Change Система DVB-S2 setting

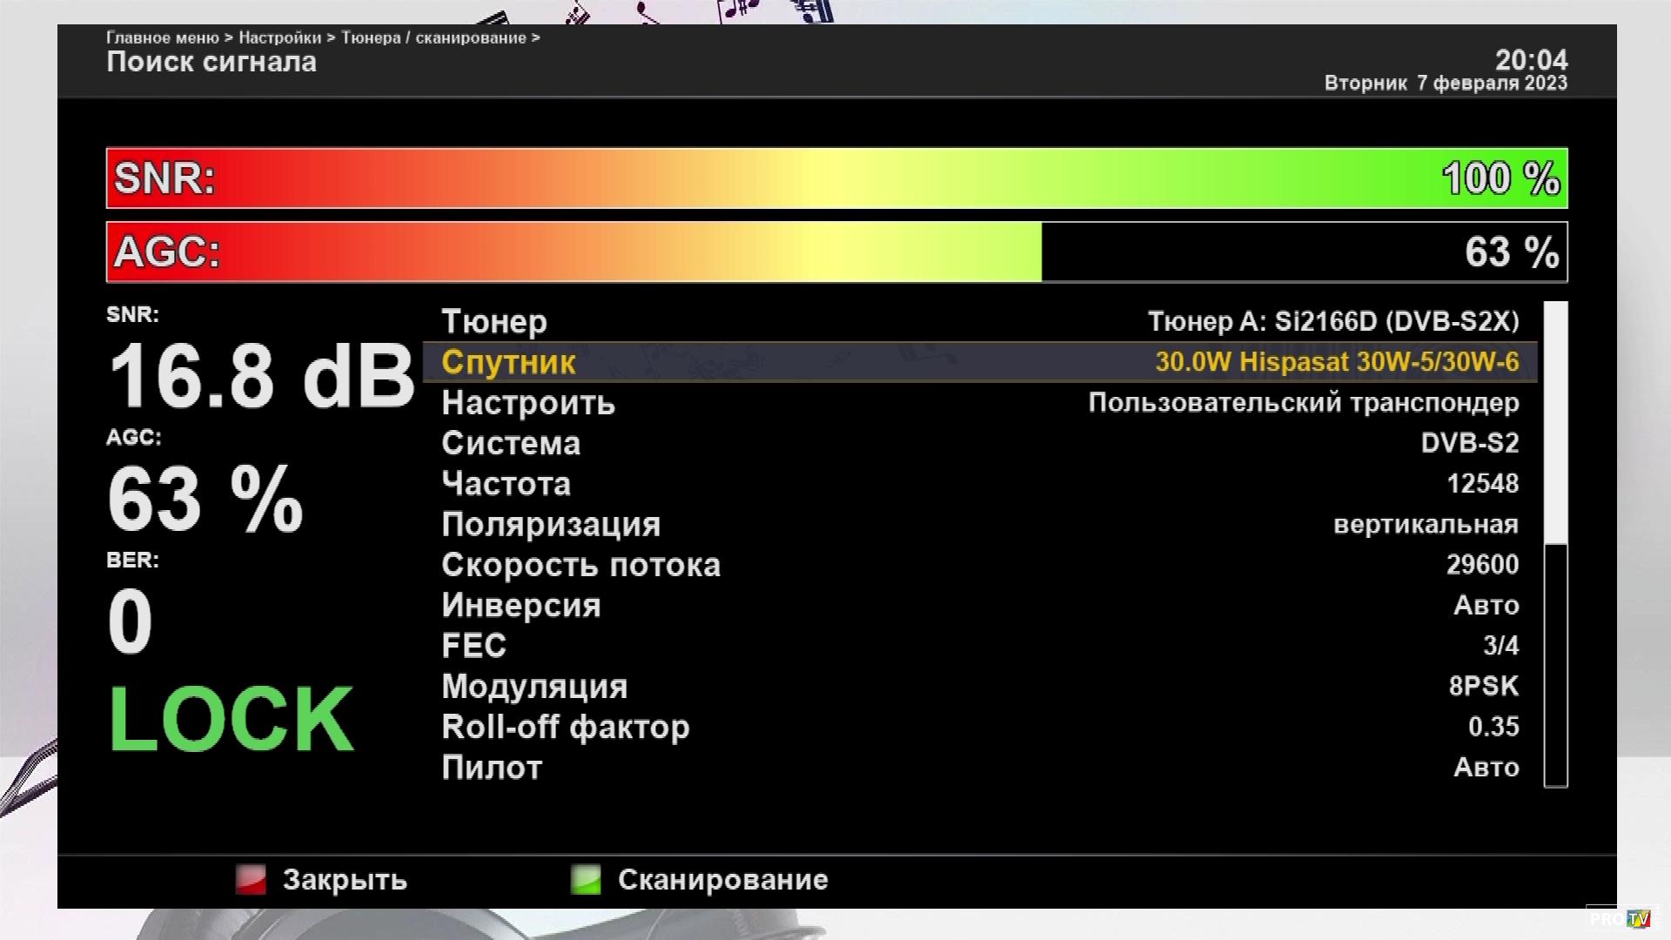[1469, 443]
